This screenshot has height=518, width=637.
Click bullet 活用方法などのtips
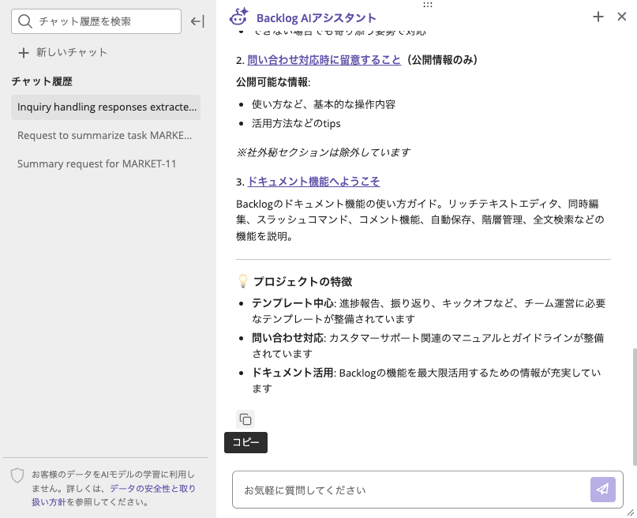(x=296, y=123)
